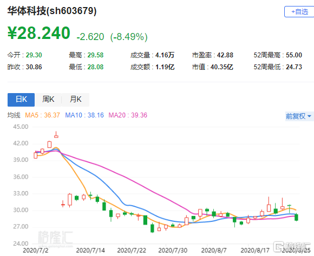Click 最高 high value 29.58
The image size is (314, 256).
[x=95, y=55]
